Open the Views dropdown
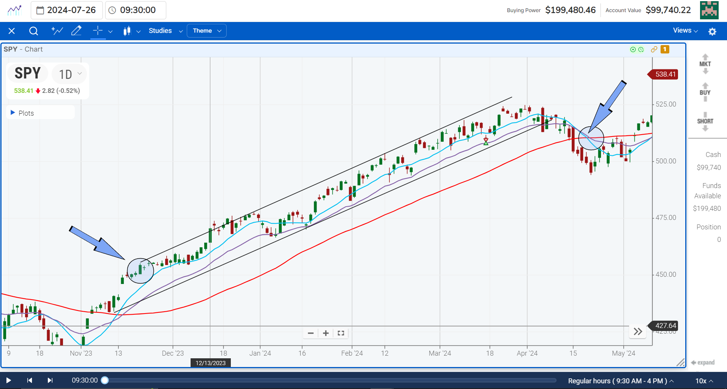The image size is (727, 389). 684,30
